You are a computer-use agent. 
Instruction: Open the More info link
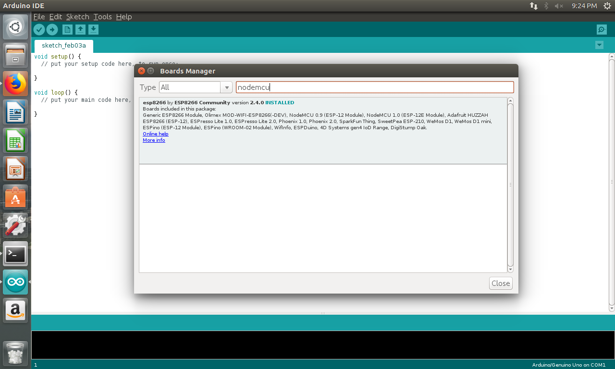point(154,140)
